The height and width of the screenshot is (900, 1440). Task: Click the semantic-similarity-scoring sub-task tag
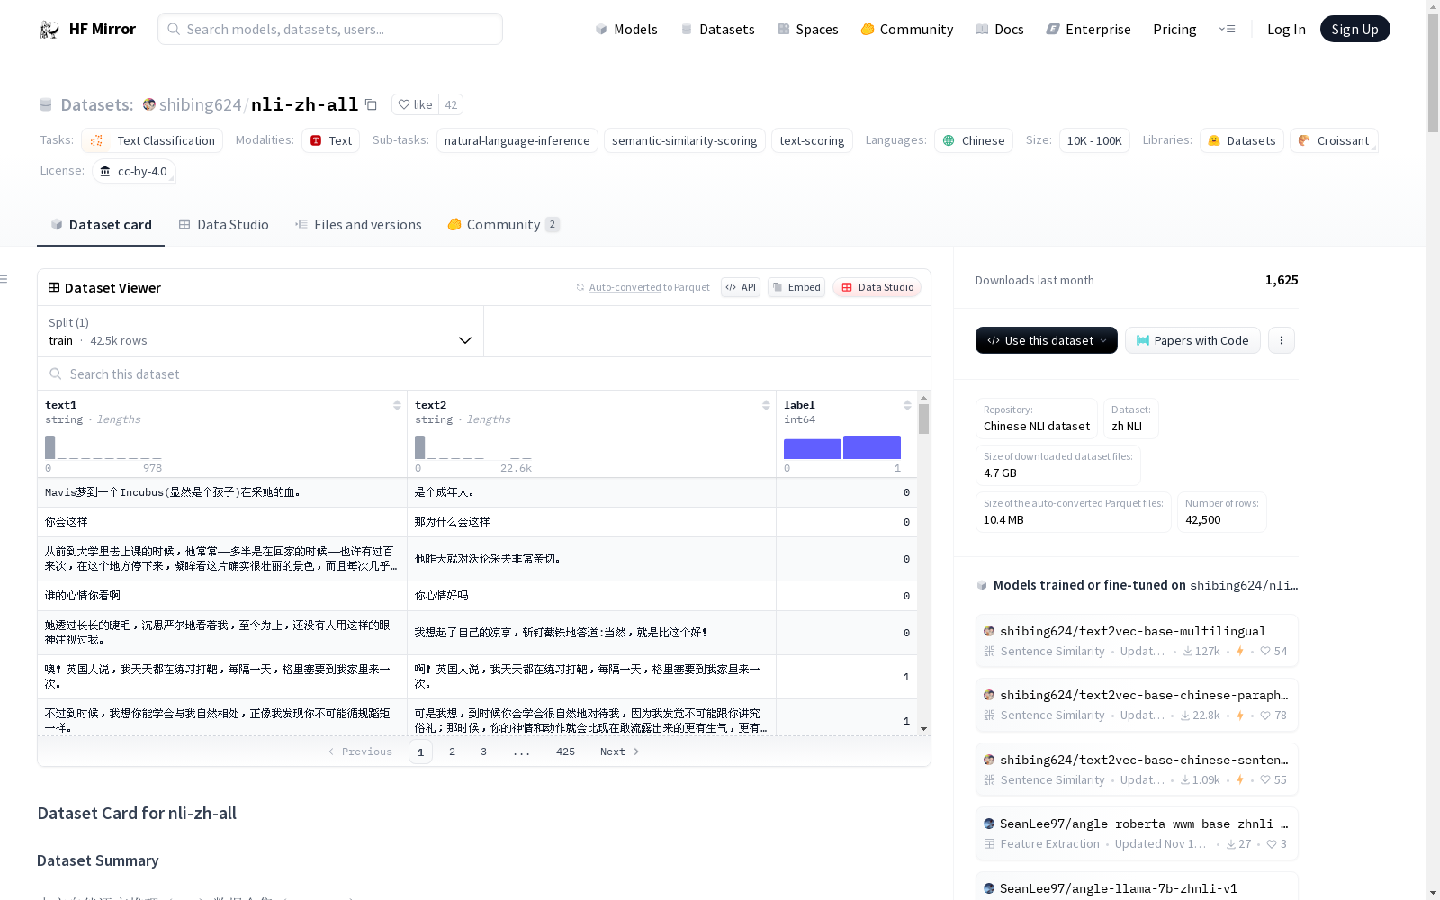(685, 140)
